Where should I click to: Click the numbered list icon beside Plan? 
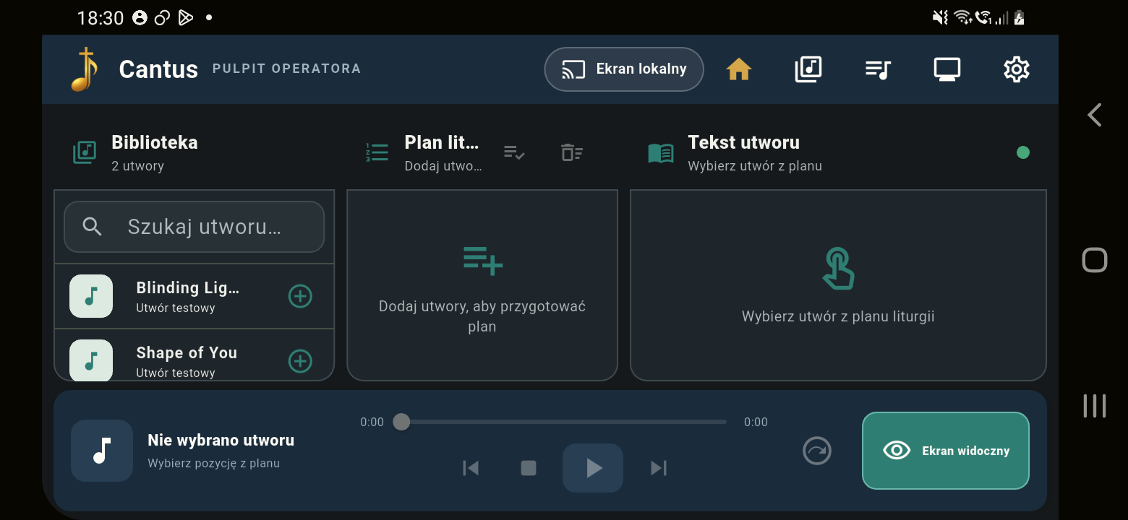pos(377,152)
